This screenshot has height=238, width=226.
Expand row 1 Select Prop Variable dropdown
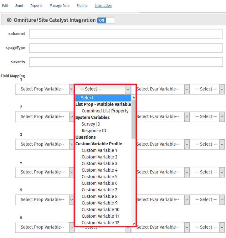pos(44,89)
